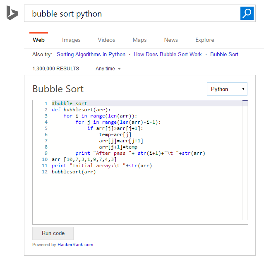
Task: Click the Bubble Sort card heading
Action: [x=58, y=89]
